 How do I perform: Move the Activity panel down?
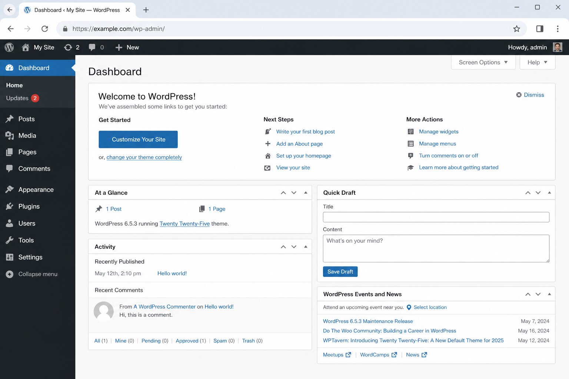click(294, 247)
